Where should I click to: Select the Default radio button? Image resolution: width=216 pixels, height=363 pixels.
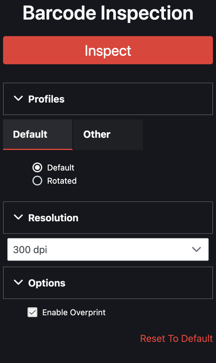[37, 167]
